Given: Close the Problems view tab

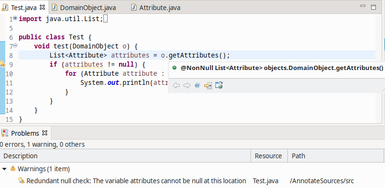Looking at the screenshot, I should tap(44, 133).
